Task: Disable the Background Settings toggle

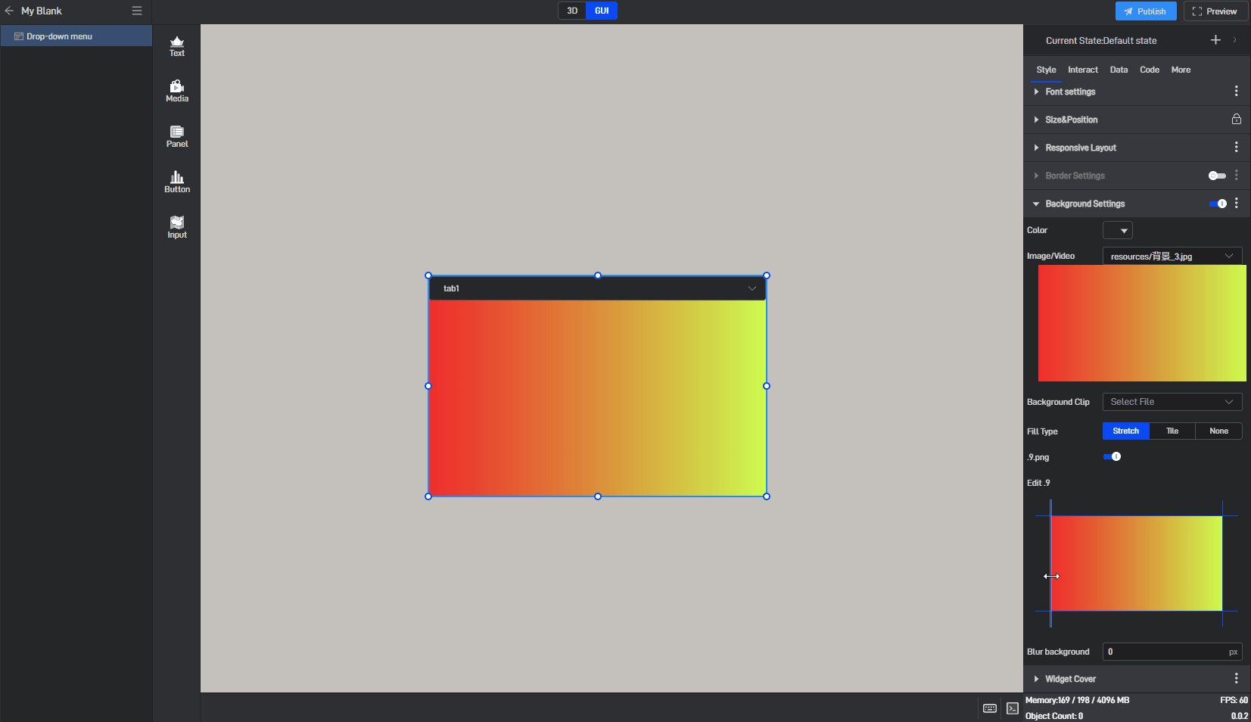Action: [1217, 204]
